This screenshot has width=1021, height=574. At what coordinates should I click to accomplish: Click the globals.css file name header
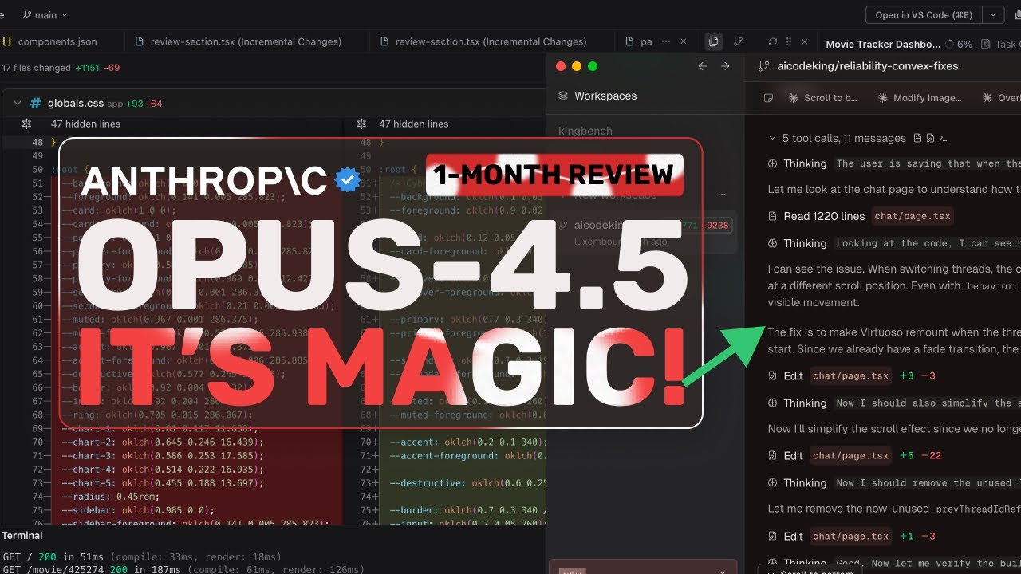(76, 103)
